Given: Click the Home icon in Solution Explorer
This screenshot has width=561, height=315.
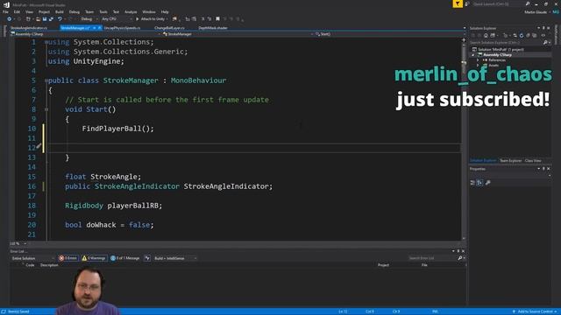Looking at the screenshot, I should pyautogui.click(x=486, y=35).
